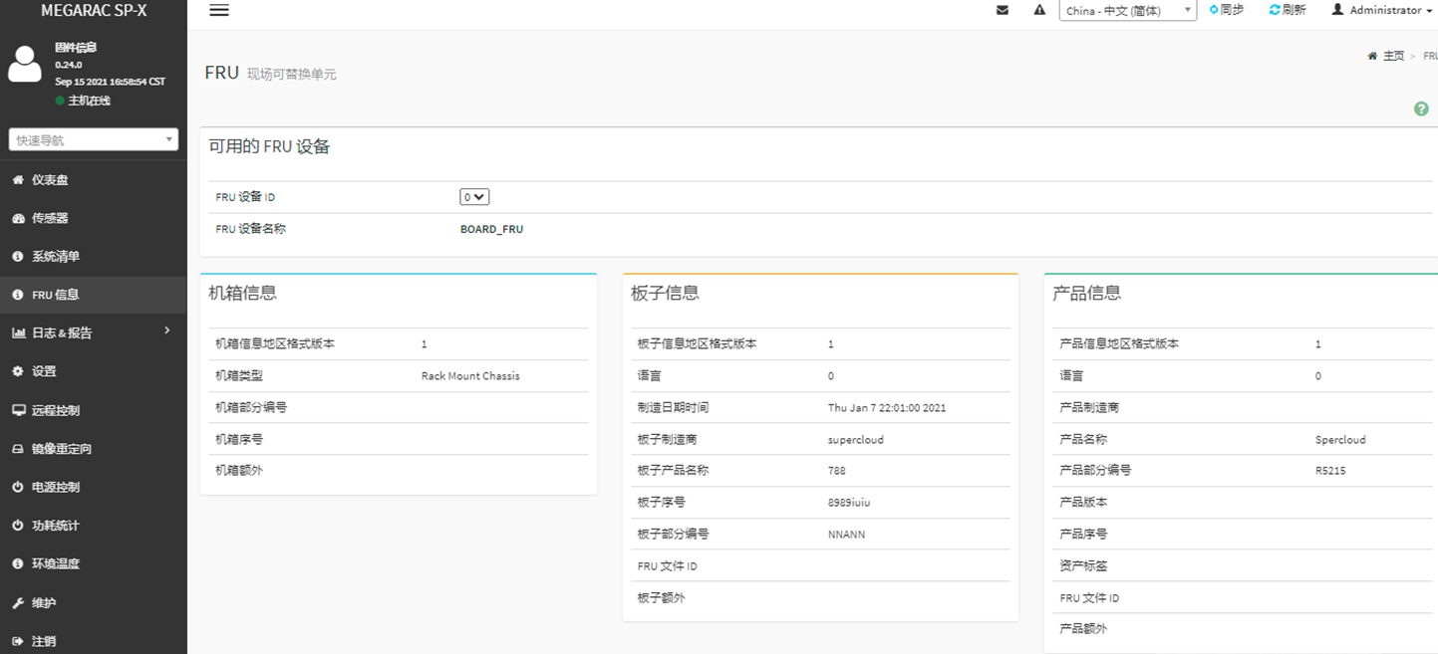The height and width of the screenshot is (654, 1438).
Task: Open the FRU 设备 ID dropdown
Action: point(474,197)
